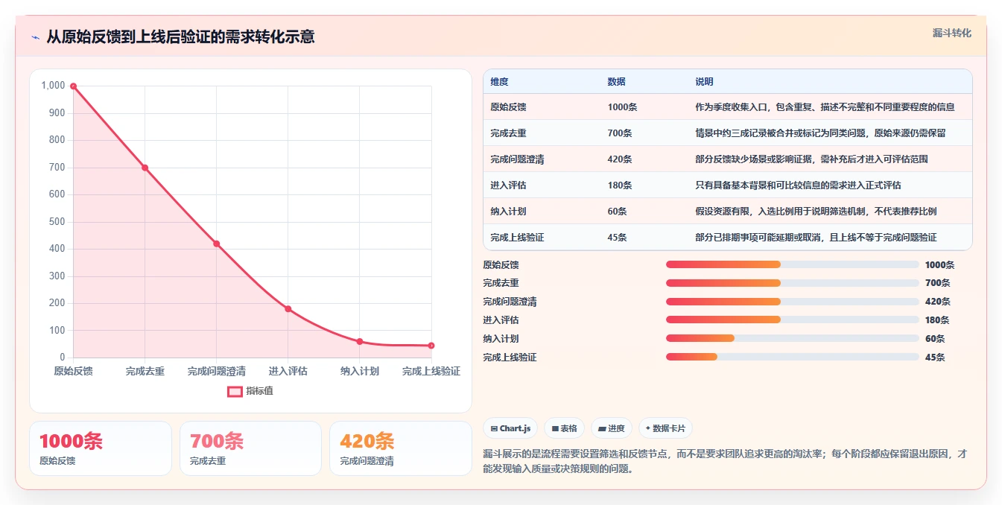Click the 完成上线验证 x-axis label

tap(431, 371)
